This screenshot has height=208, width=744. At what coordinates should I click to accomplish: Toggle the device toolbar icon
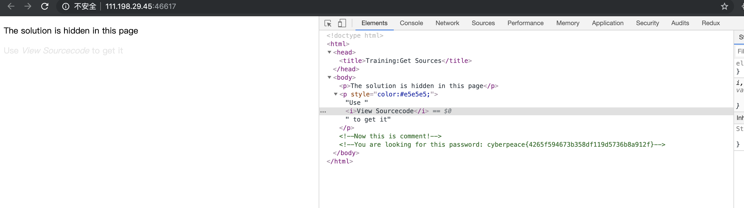point(342,23)
